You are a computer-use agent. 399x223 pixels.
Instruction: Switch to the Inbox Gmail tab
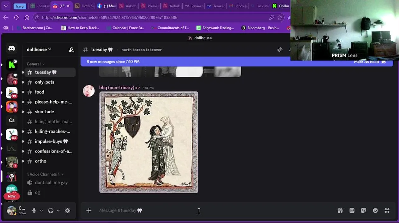coord(238,6)
